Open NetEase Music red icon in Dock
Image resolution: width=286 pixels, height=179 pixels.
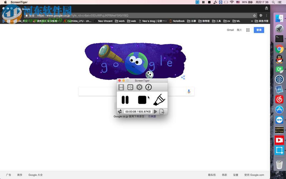pos(279,100)
